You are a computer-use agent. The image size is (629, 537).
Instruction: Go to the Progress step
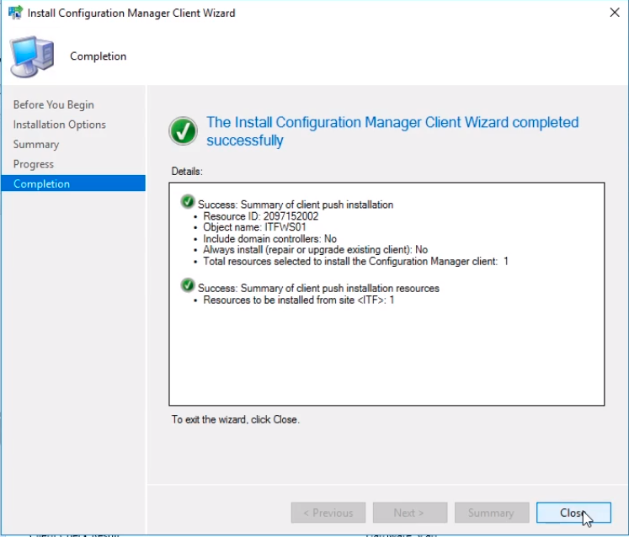(34, 164)
